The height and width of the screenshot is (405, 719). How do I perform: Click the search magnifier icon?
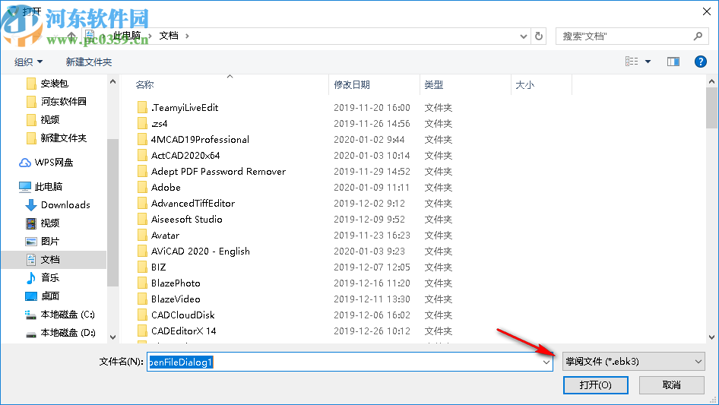point(698,36)
